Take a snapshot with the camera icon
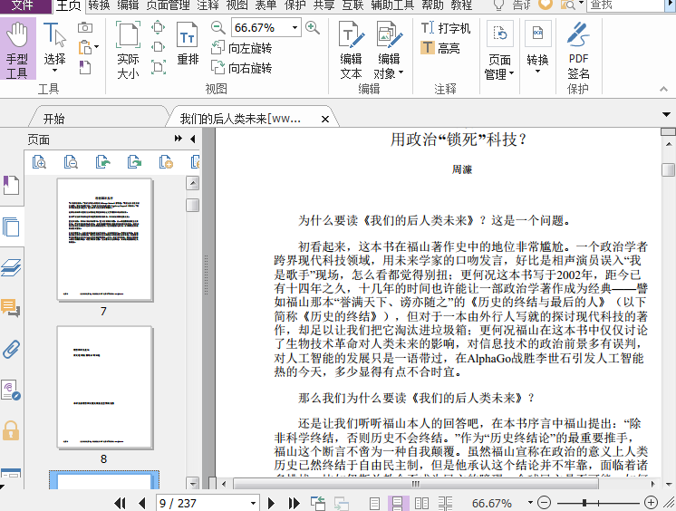The image size is (676, 511). (85, 27)
